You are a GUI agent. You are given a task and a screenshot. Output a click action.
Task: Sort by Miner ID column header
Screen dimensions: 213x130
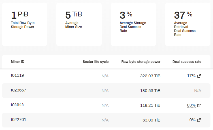click(x=18, y=62)
